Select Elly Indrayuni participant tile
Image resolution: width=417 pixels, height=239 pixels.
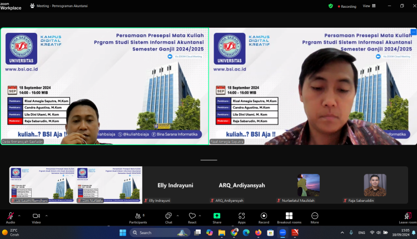(176, 185)
